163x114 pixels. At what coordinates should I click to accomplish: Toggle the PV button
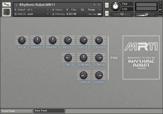(x=160, y=13)
